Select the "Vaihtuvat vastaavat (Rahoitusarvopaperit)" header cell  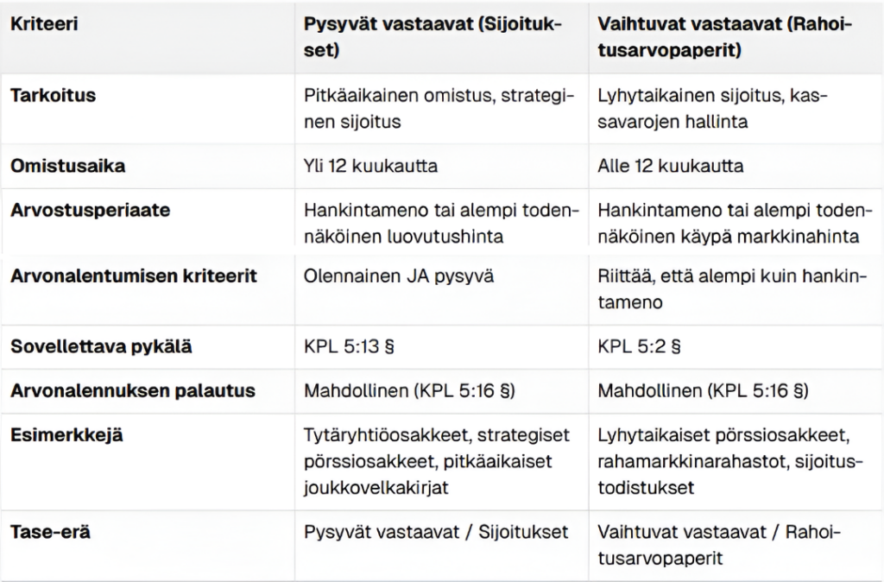pyautogui.click(x=723, y=38)
